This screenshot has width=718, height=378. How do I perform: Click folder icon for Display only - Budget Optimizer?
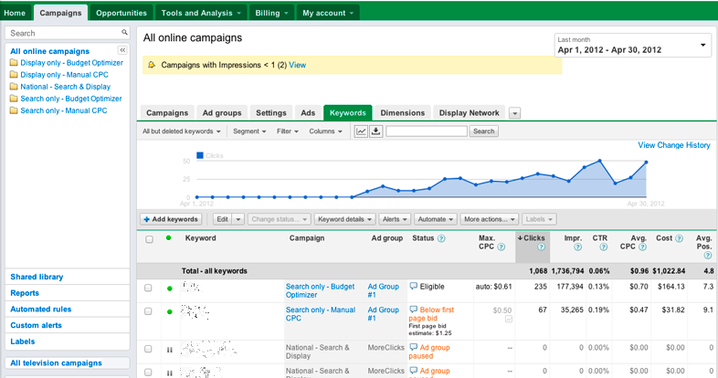pos(14,63)
